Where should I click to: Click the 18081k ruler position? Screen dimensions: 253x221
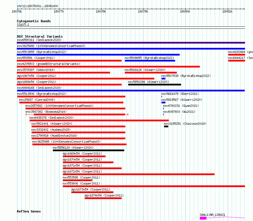227,11
